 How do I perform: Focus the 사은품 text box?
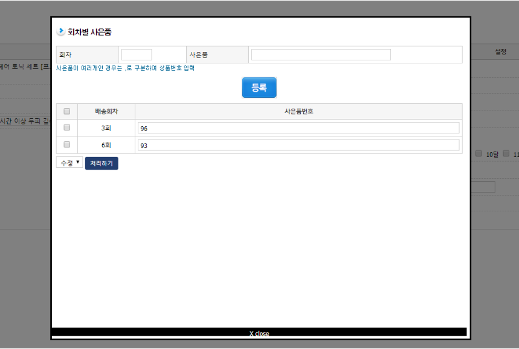321,55
